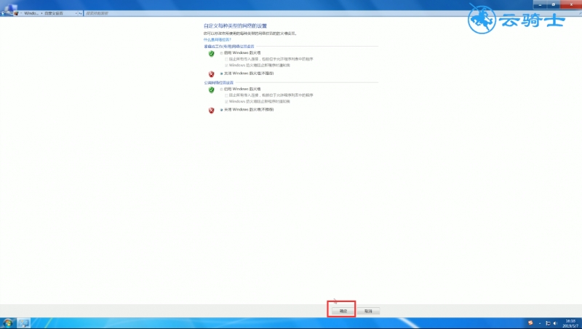Show hidden system tray icons
Image resolution: width=582 pixels, height=329 pixels.
[x=540, y=323]
